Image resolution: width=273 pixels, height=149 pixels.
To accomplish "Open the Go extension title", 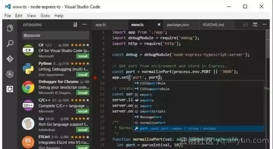I will [x=41, y=119].
